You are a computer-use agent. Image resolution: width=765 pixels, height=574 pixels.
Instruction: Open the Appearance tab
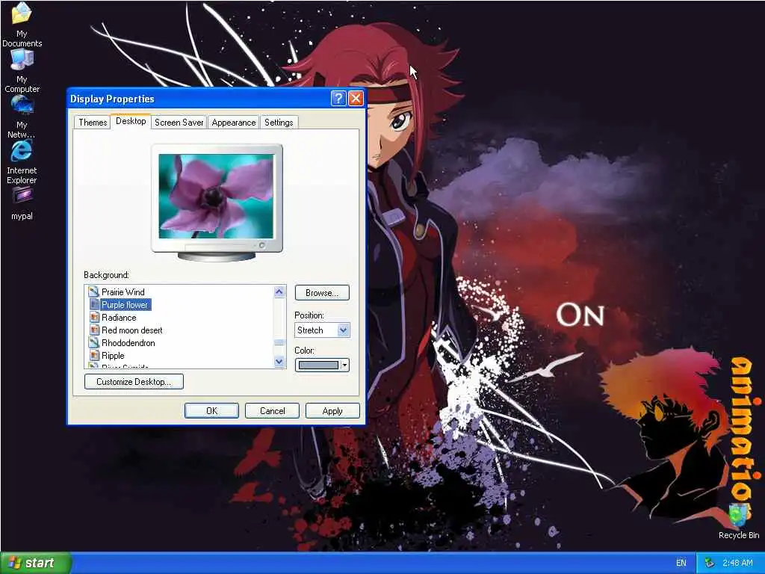tap(234, 123)
